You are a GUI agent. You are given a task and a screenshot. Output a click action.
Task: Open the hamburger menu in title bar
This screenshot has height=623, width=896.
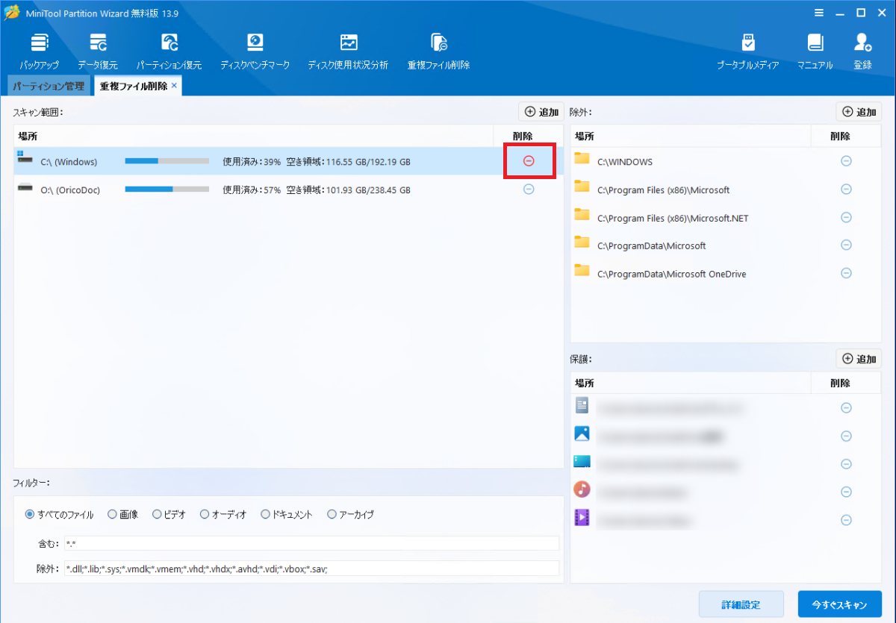(x=819, y=13)
